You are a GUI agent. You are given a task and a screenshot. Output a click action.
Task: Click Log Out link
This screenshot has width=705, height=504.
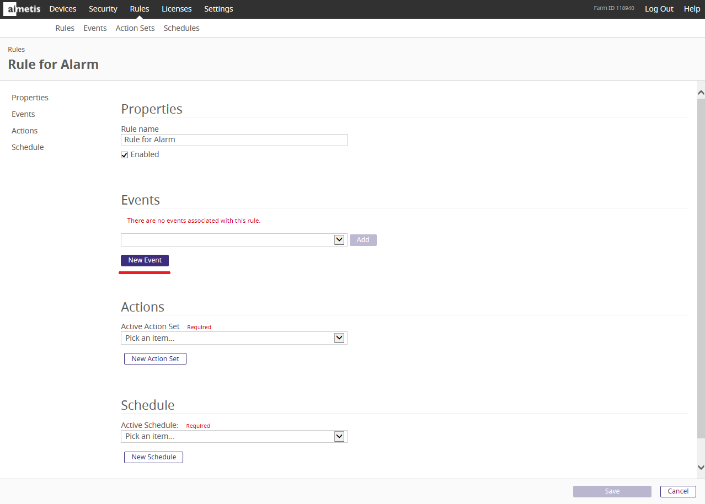(x=659, y=9)
